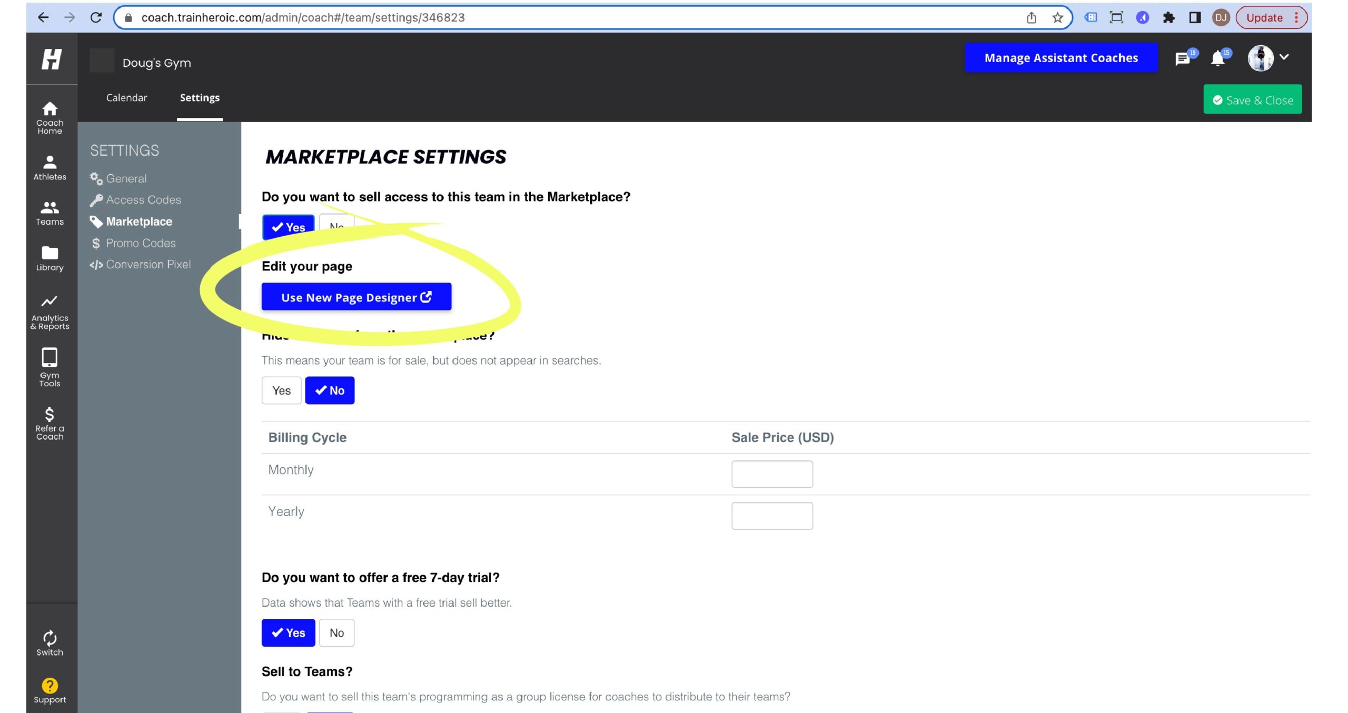Click the Doug's Gym team name
The width and height of the screenshot is (1348, 713).
tap(157, 63)
